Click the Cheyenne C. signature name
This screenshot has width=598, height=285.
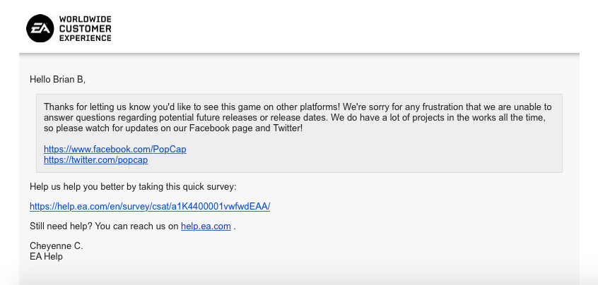coord(56,246)
